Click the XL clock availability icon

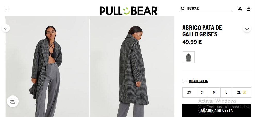point(244,92)
